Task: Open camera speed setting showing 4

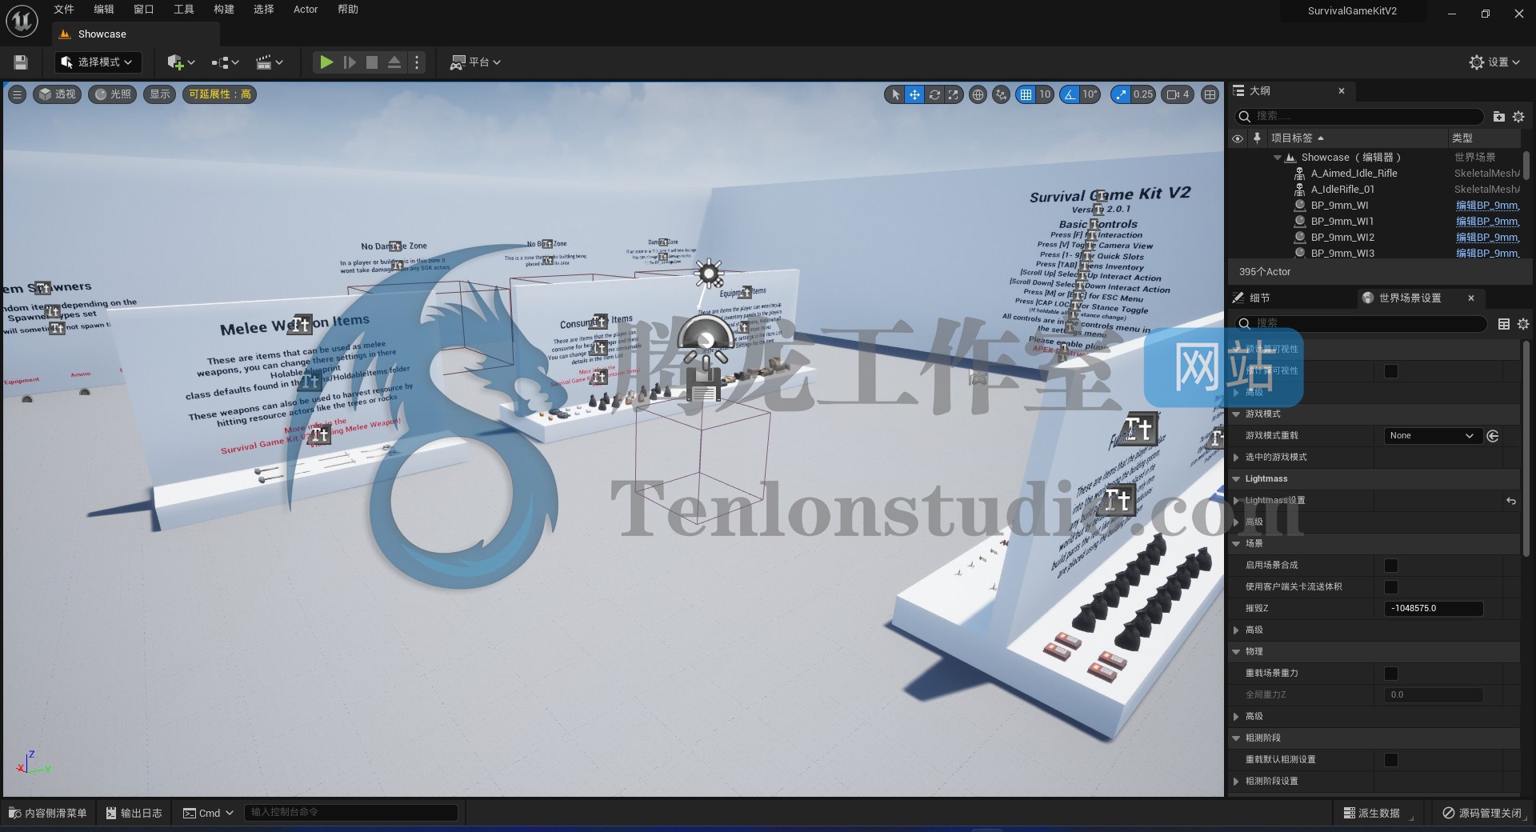Action: (x=1178, y=94)
